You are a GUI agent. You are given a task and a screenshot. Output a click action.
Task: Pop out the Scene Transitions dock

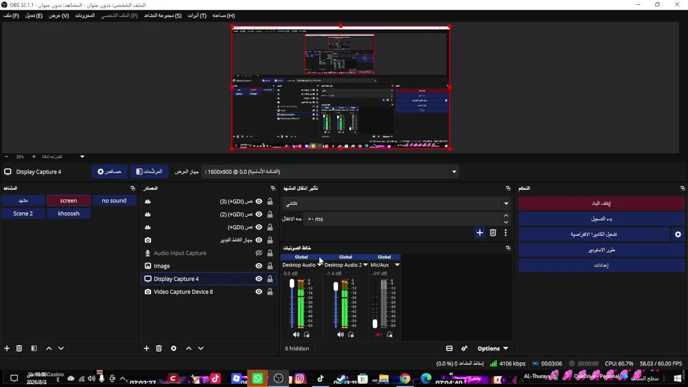[508, 188]
